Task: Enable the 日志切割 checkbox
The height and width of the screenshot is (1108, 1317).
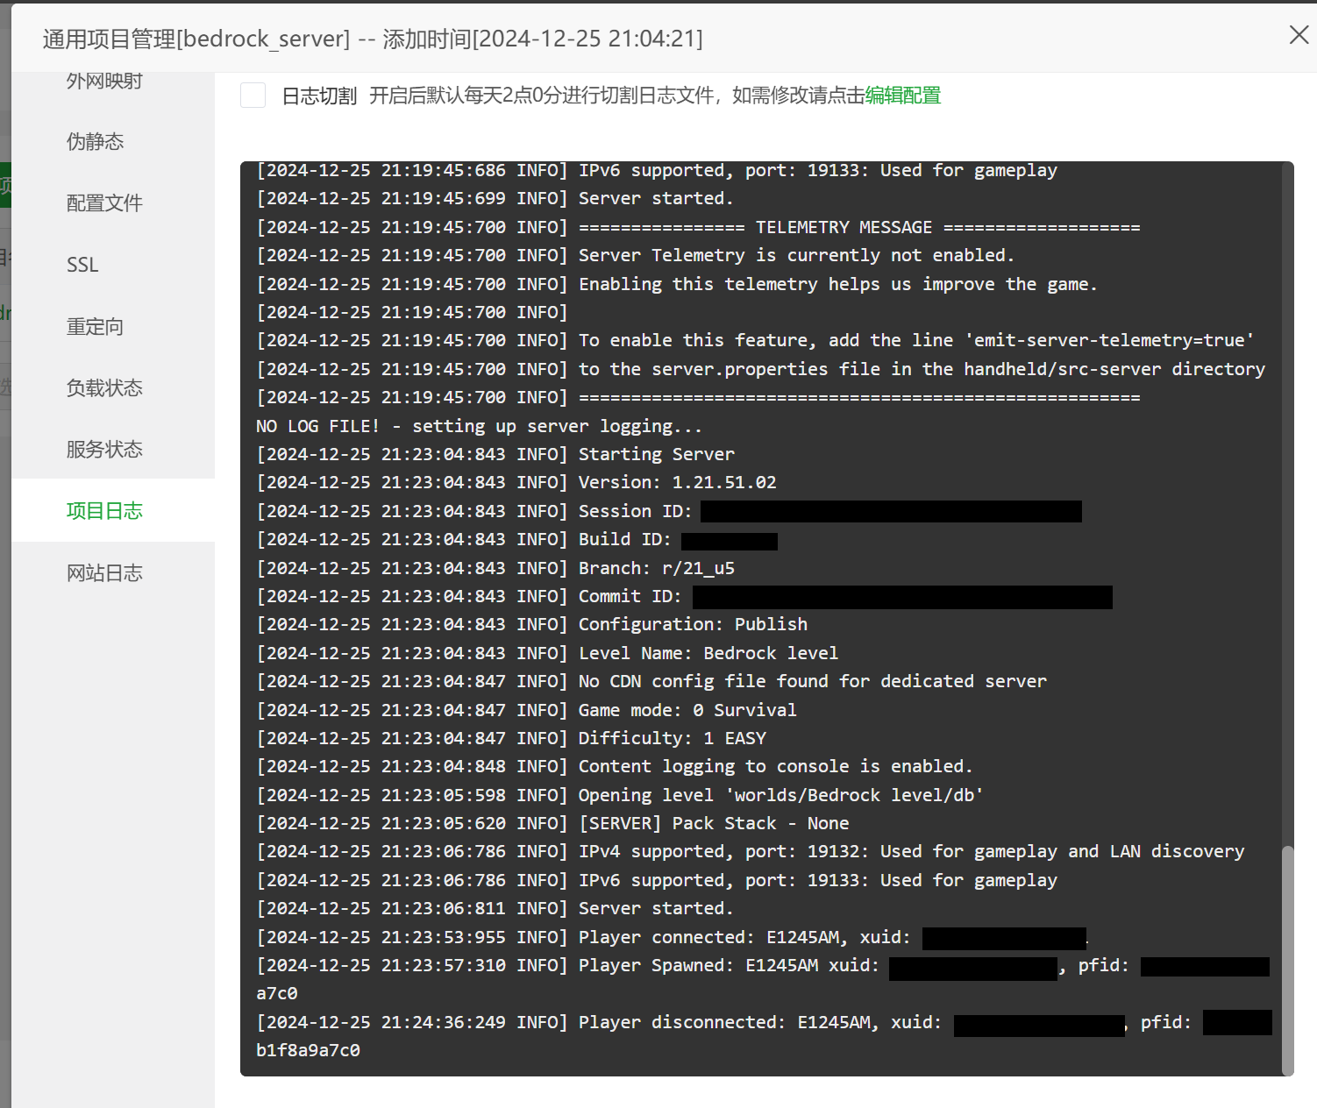Action: click(253, 96)
